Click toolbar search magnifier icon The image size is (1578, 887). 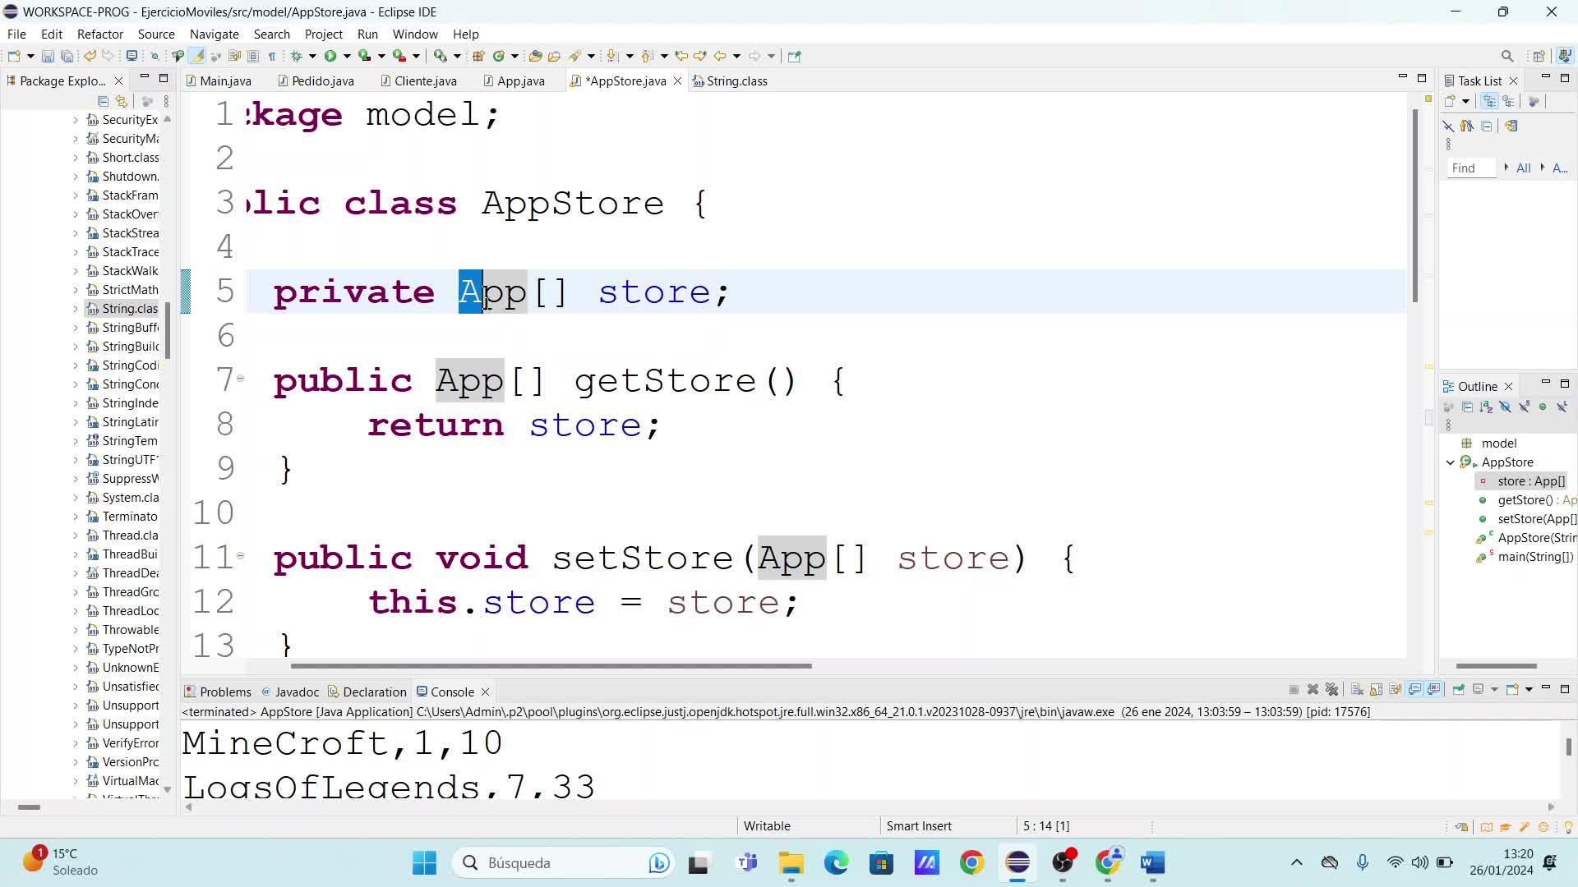pos(1506,56)
